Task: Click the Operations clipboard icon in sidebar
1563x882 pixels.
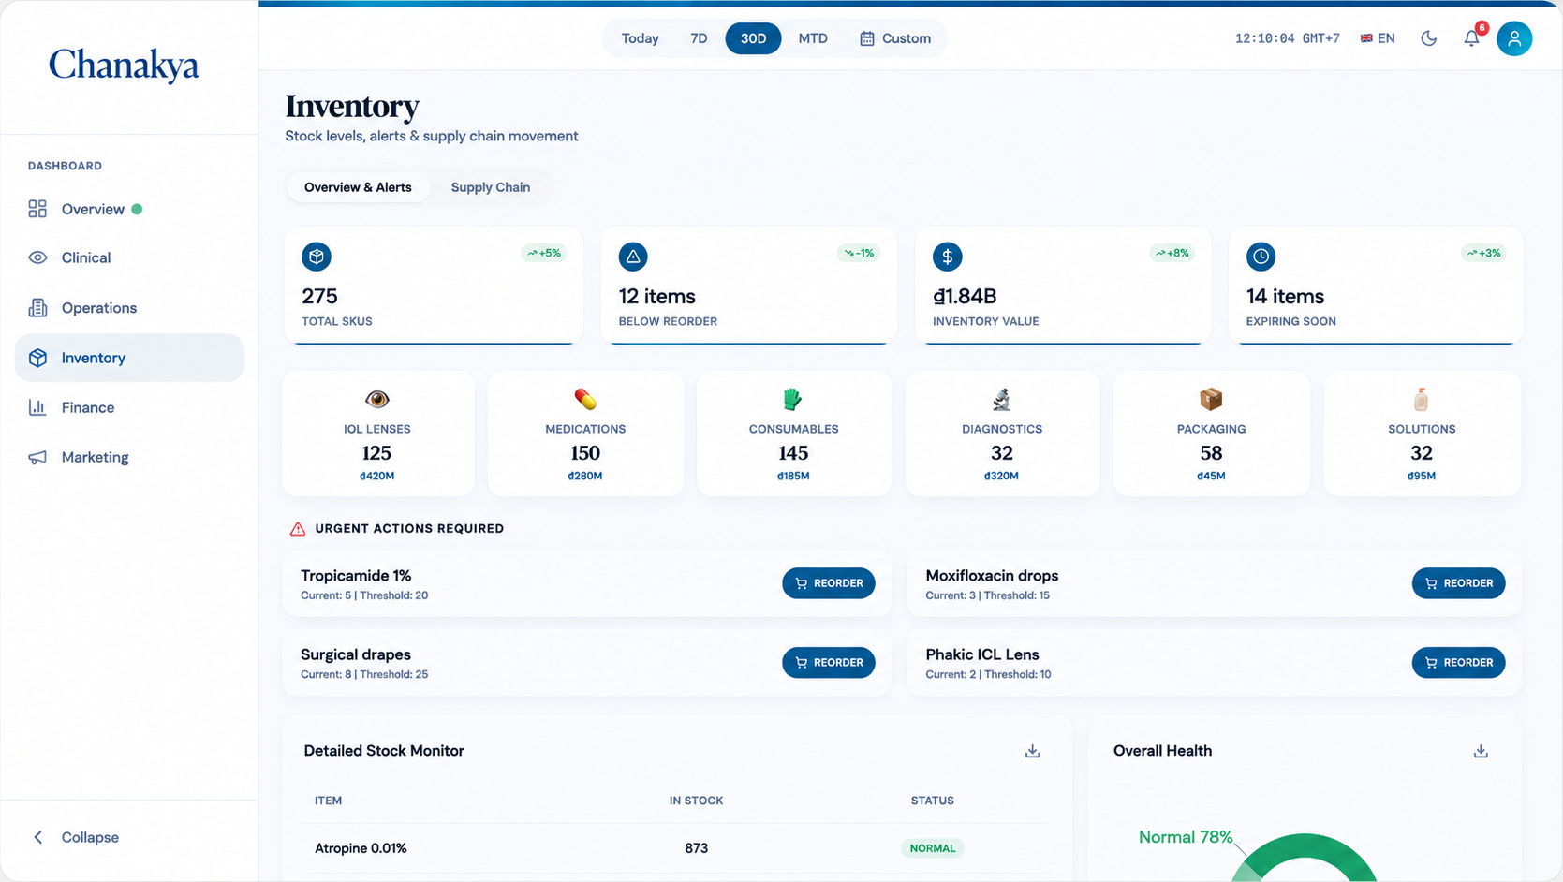Action: tap(37, 307)
